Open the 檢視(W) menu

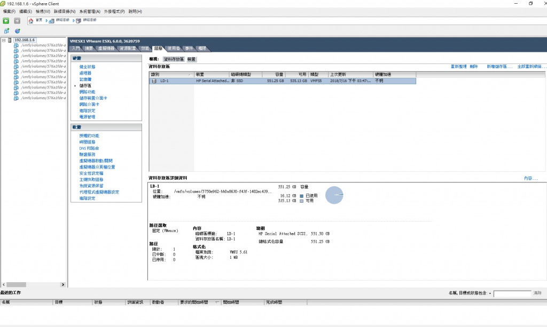[x=43, y=12]
